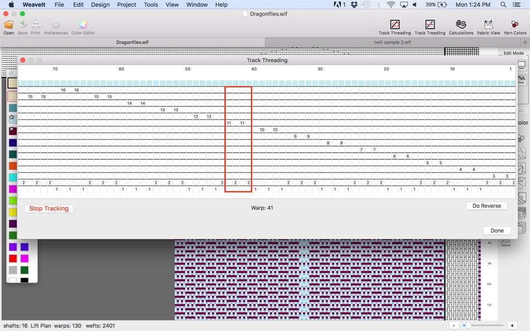Open the Calculations tool
The image size is (530, 331).
[x=461, y=26]
